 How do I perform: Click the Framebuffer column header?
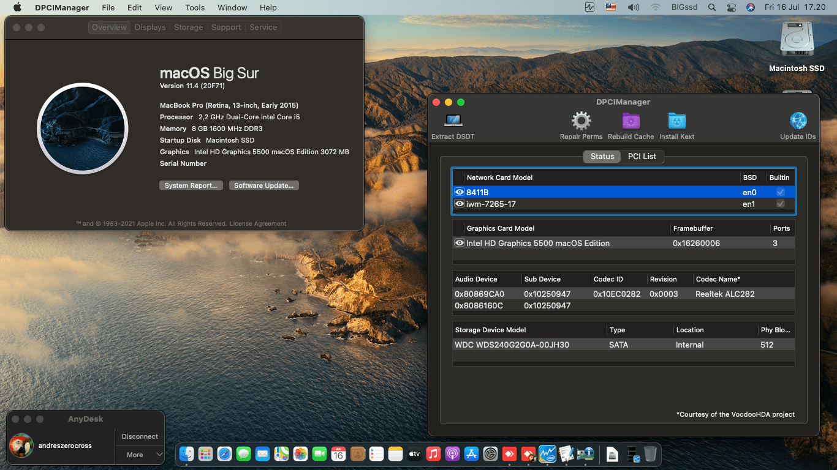point(721,228)
